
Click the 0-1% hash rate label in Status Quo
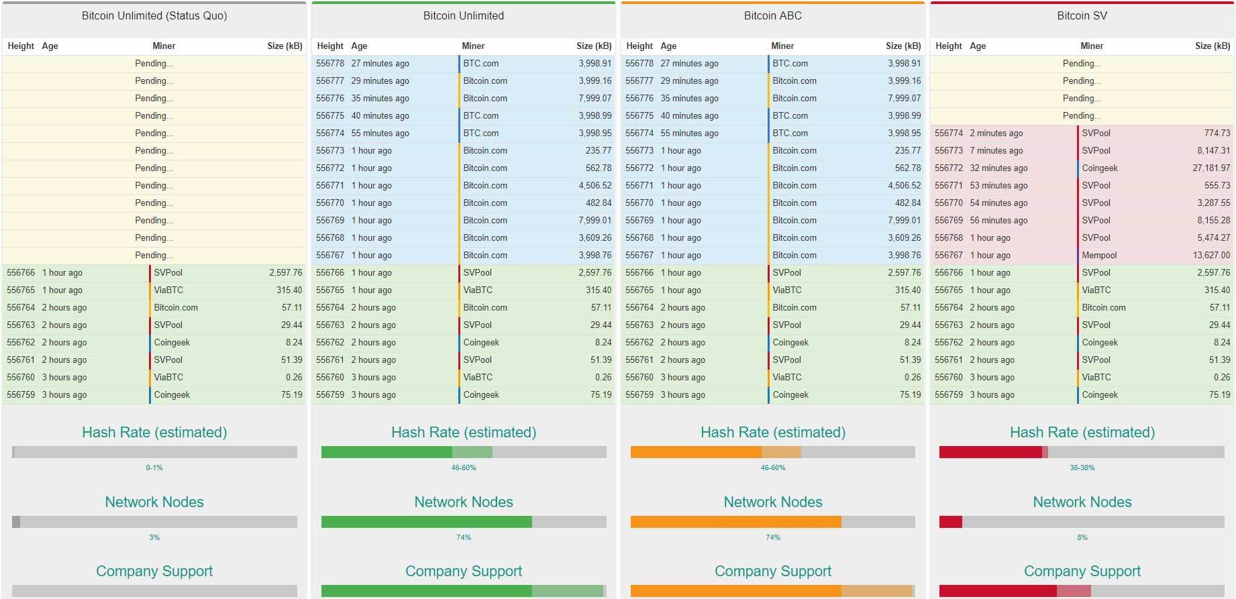pyautogui.click(x=154, y=468)
